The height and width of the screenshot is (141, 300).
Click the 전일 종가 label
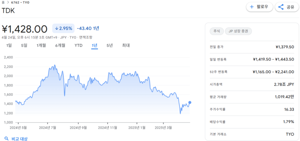pyautogui.click(x=216, y=47)
